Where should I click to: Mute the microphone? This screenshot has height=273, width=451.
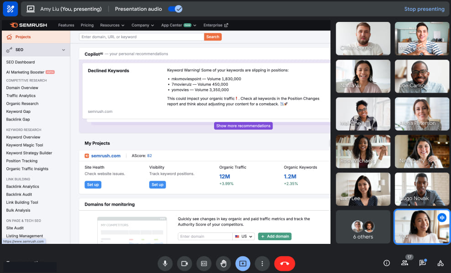tap(165, 263)
